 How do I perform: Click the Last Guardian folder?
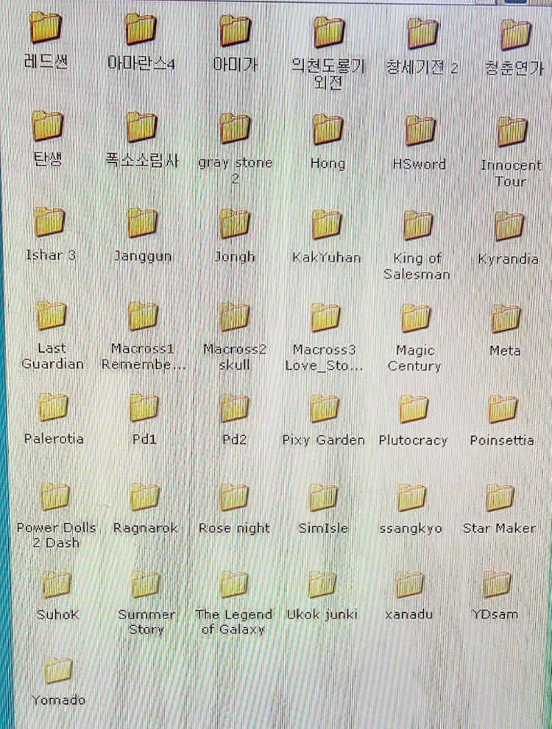(x=52, y=316)
